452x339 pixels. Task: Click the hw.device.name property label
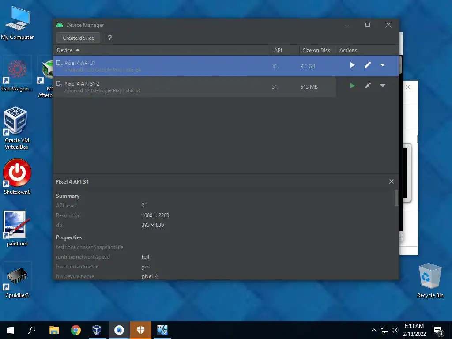tap(75, 276)
